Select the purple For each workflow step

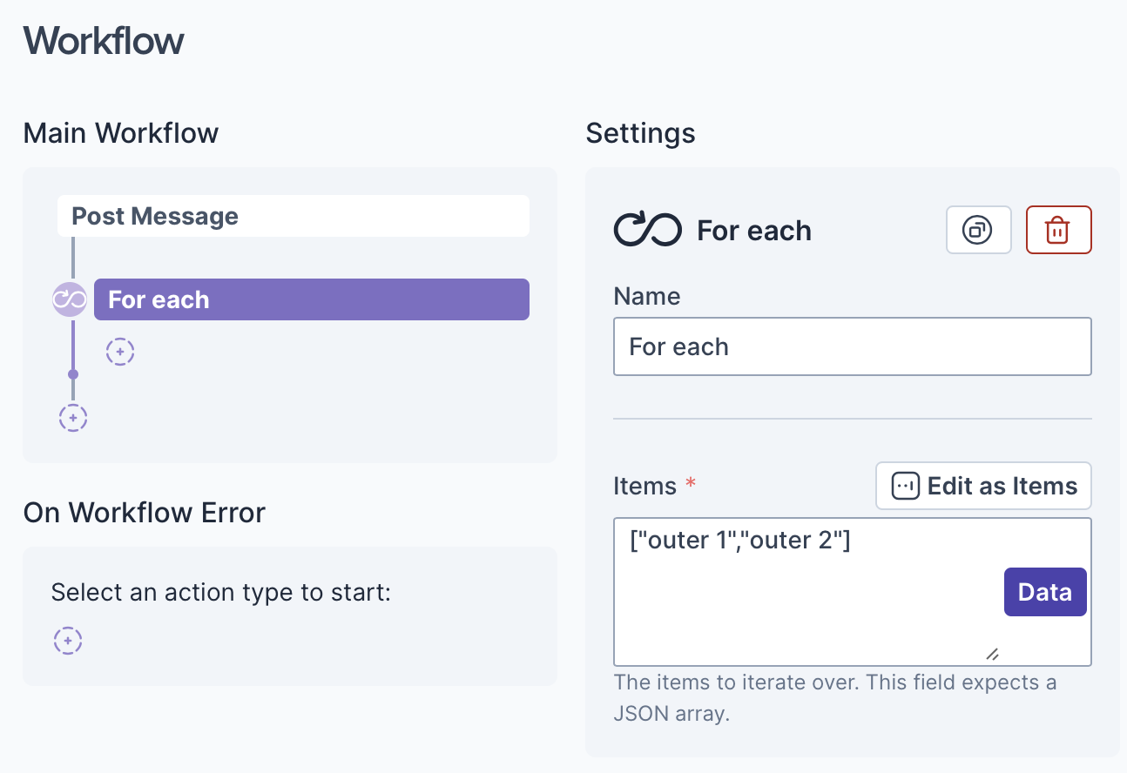point(311,299)
